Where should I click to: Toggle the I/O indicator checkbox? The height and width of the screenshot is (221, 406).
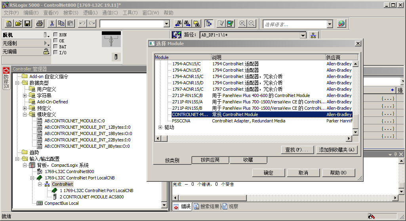pyautogui.click(x=55, y=53)
